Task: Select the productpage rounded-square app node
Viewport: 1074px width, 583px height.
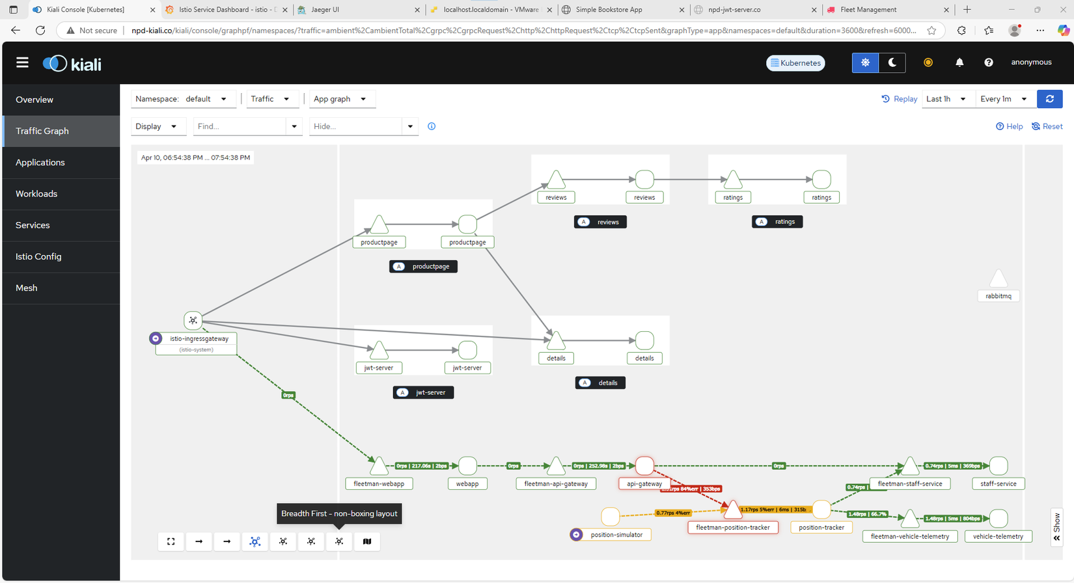Action: pyautogui.click(x=467, y=224)
